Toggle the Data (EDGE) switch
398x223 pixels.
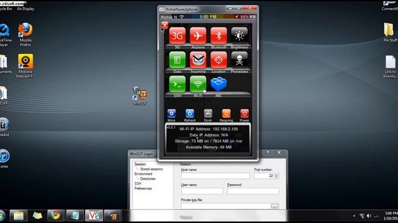tap(177, 60)
